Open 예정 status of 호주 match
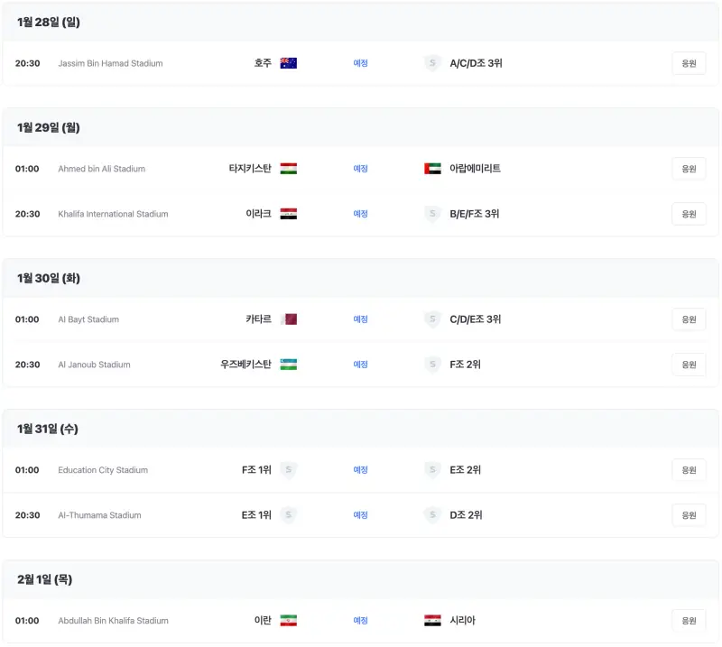The width and height of the screenshot is (722, 647). pos(360,63)
